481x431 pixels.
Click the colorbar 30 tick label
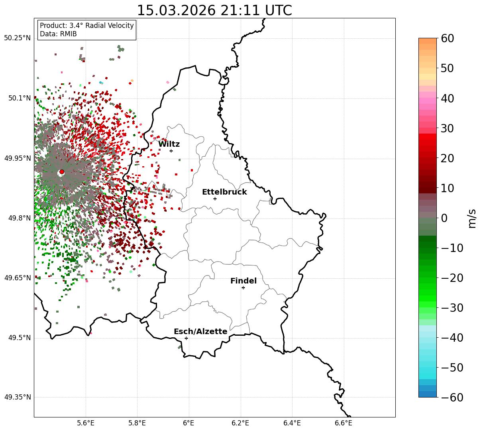tap(447, 128)
